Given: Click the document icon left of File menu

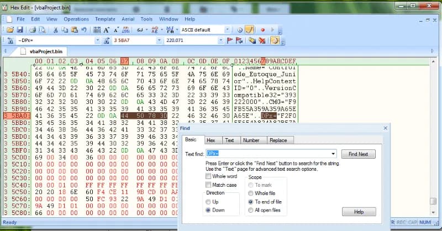Looking at the screenshot, I should coord(9,19).
